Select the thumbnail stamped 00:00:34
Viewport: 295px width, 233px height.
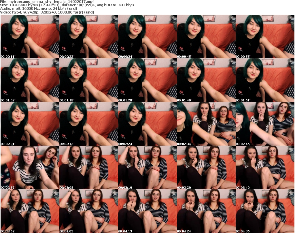tap(147, 36)
